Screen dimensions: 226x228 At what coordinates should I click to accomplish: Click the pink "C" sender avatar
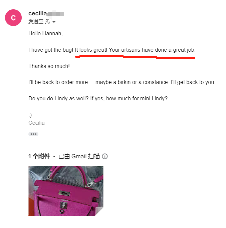13,18
